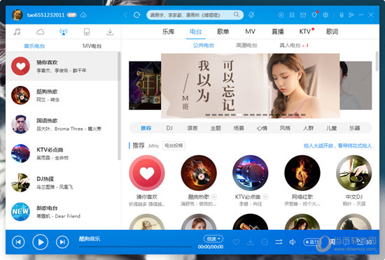The image size is (385, 260).
Task: Open the center banner image
Action: click(x=250, y=86)
